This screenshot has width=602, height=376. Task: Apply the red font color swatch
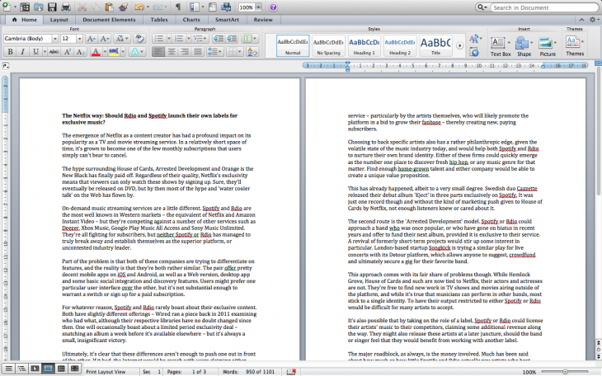tap(96, 51)
